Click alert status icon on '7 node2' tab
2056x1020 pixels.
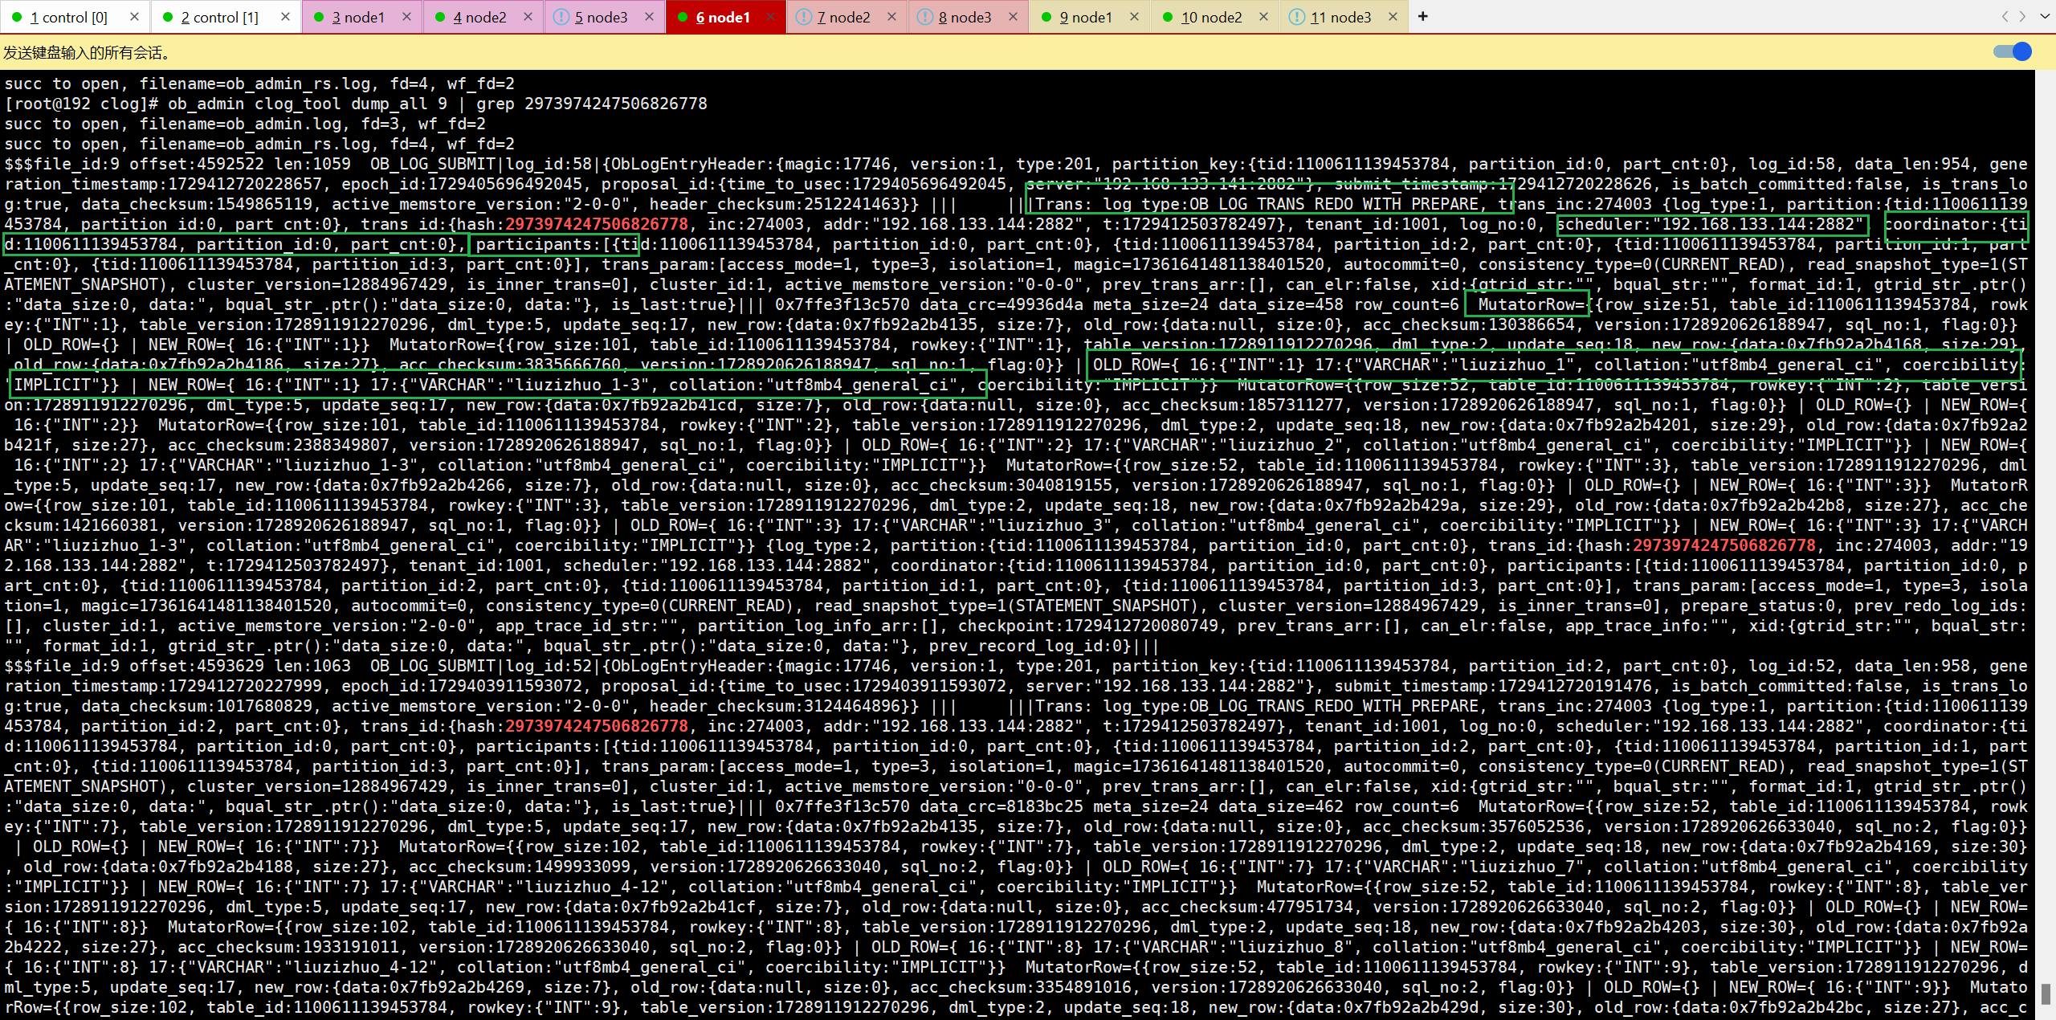(803, 17)
